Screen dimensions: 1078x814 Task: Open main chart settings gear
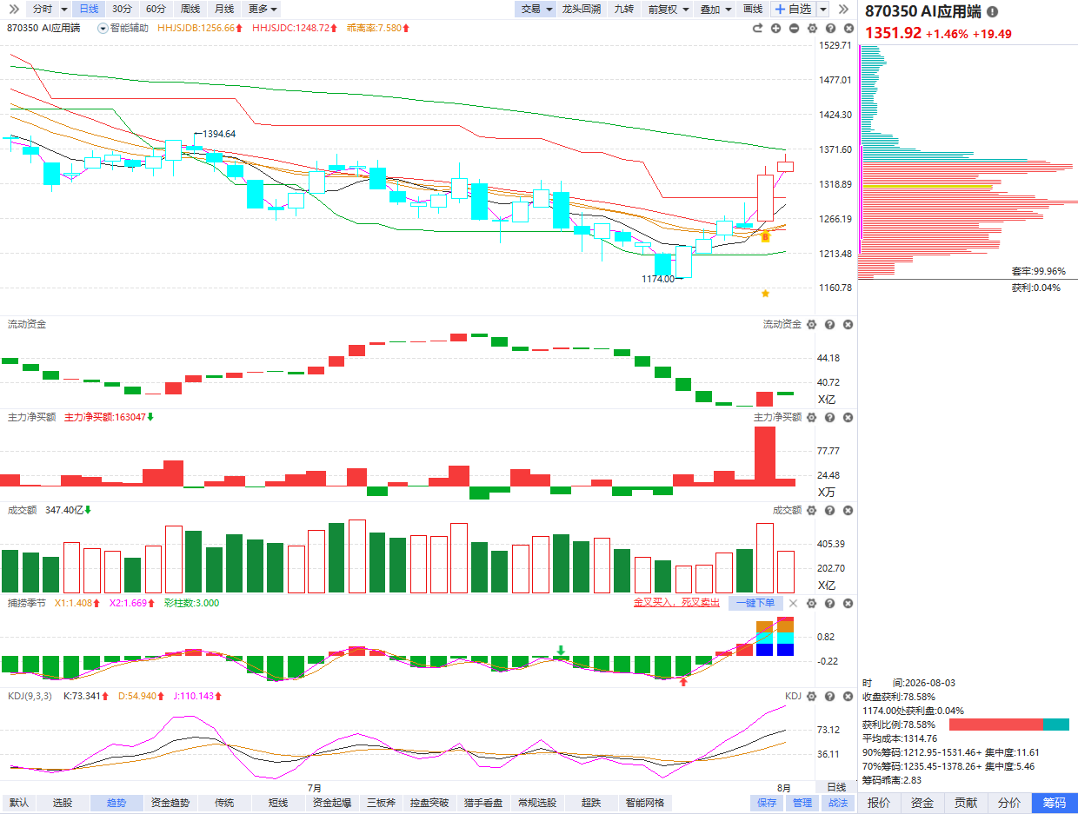[x=812, y=28]
